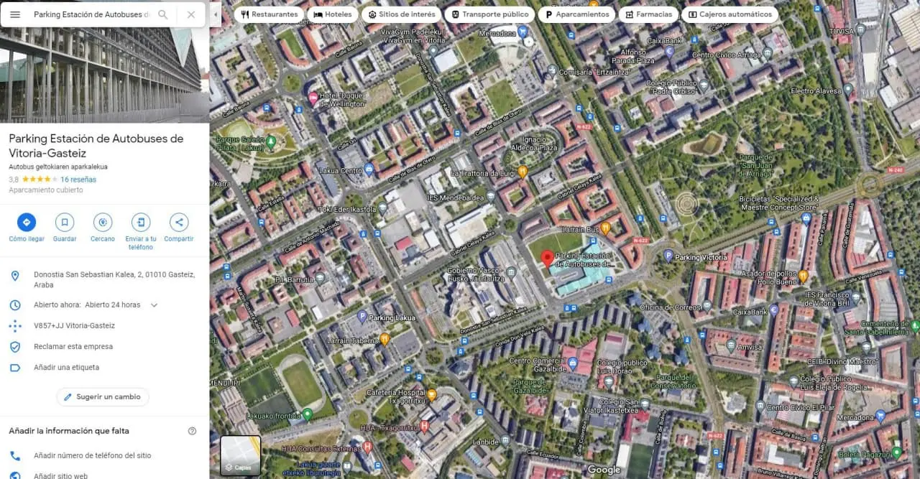Viewport: 920px width, 479px height.
Task: Filter map by Aparcamientos
Action: [576, 14]
